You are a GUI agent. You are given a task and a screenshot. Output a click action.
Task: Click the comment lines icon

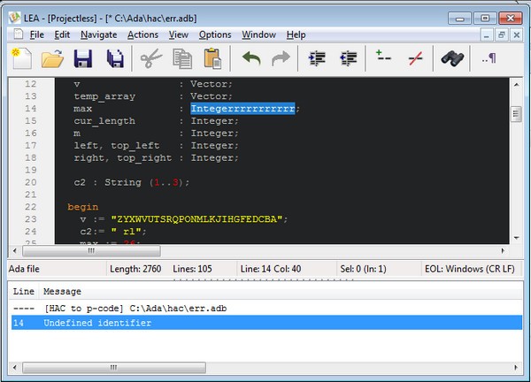click(x=384, y=58)
